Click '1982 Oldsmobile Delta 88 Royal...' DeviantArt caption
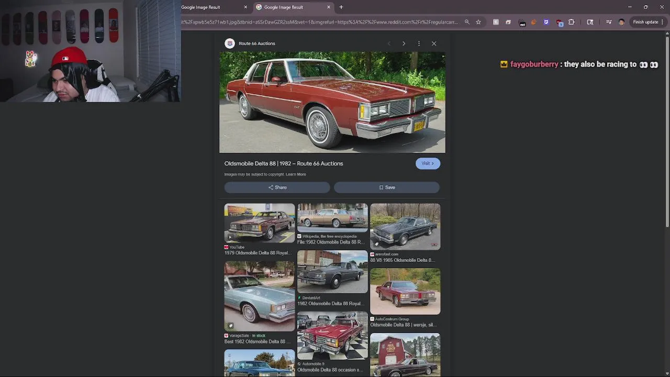This screenshot has width=670, height=377. 331,304
